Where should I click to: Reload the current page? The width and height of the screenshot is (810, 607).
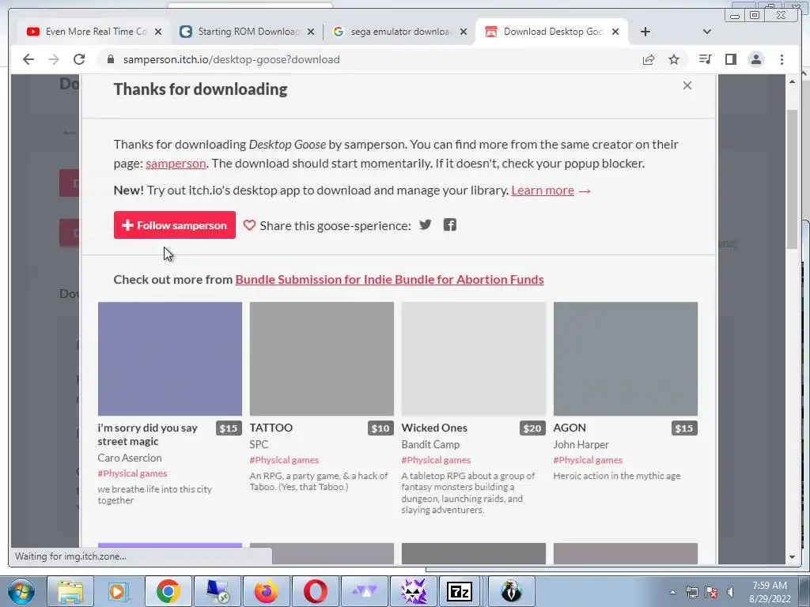[79, 59]
